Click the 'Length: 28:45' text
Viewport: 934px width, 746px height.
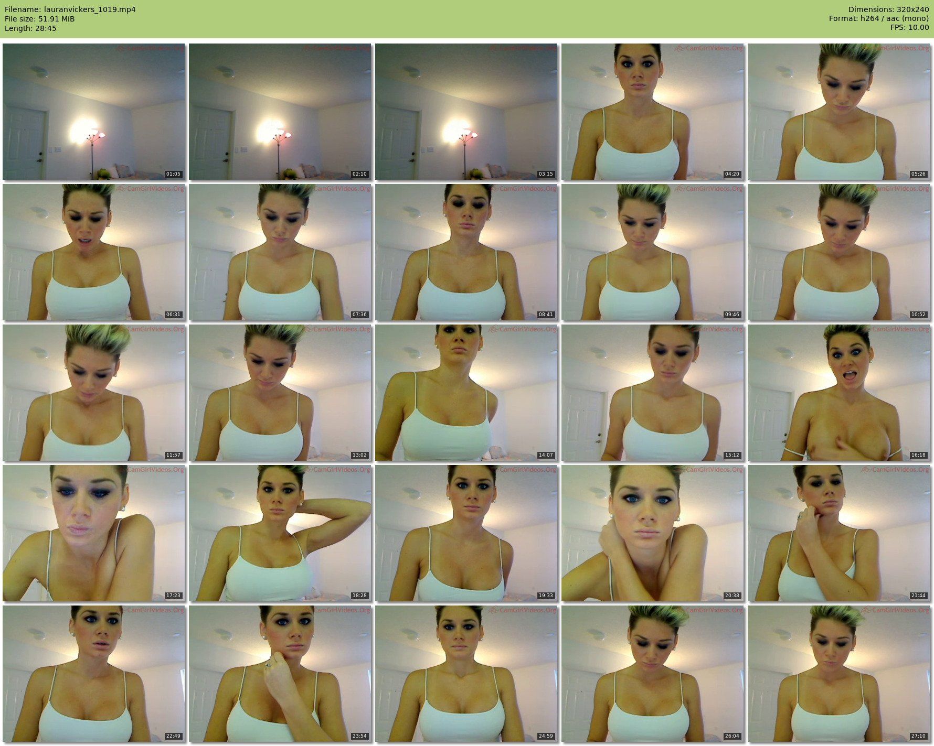[x=30, y=28]
